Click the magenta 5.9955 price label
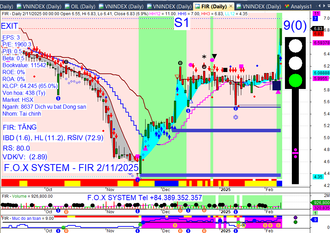The height and width of the screenshot is (233, 330). point(321,79)
